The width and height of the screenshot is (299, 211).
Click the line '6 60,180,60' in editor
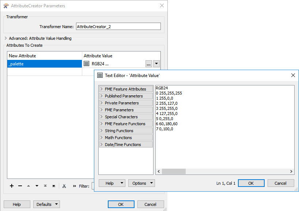(166, 124)
